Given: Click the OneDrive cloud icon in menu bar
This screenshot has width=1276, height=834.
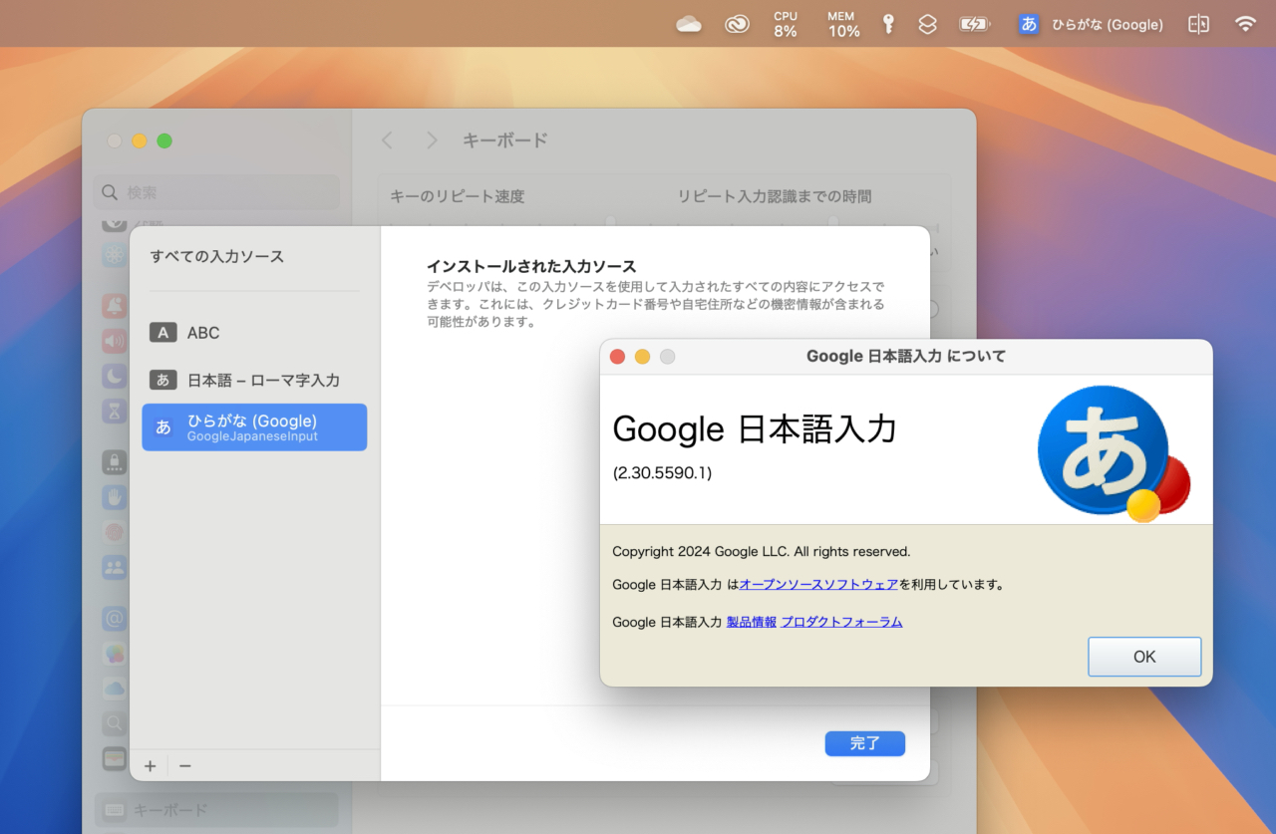Looking at the screenshot, I should point(689,24).
